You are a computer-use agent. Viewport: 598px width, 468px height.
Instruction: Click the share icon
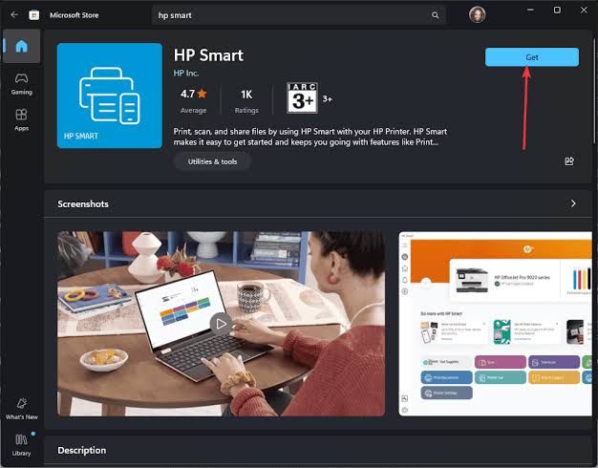(x=569, y=161)
